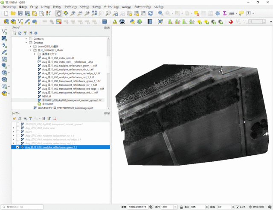Click the Zoom In magnifier tool

(73, 13)
